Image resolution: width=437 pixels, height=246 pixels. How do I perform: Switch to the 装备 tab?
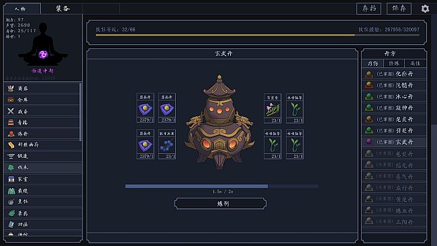62,9
